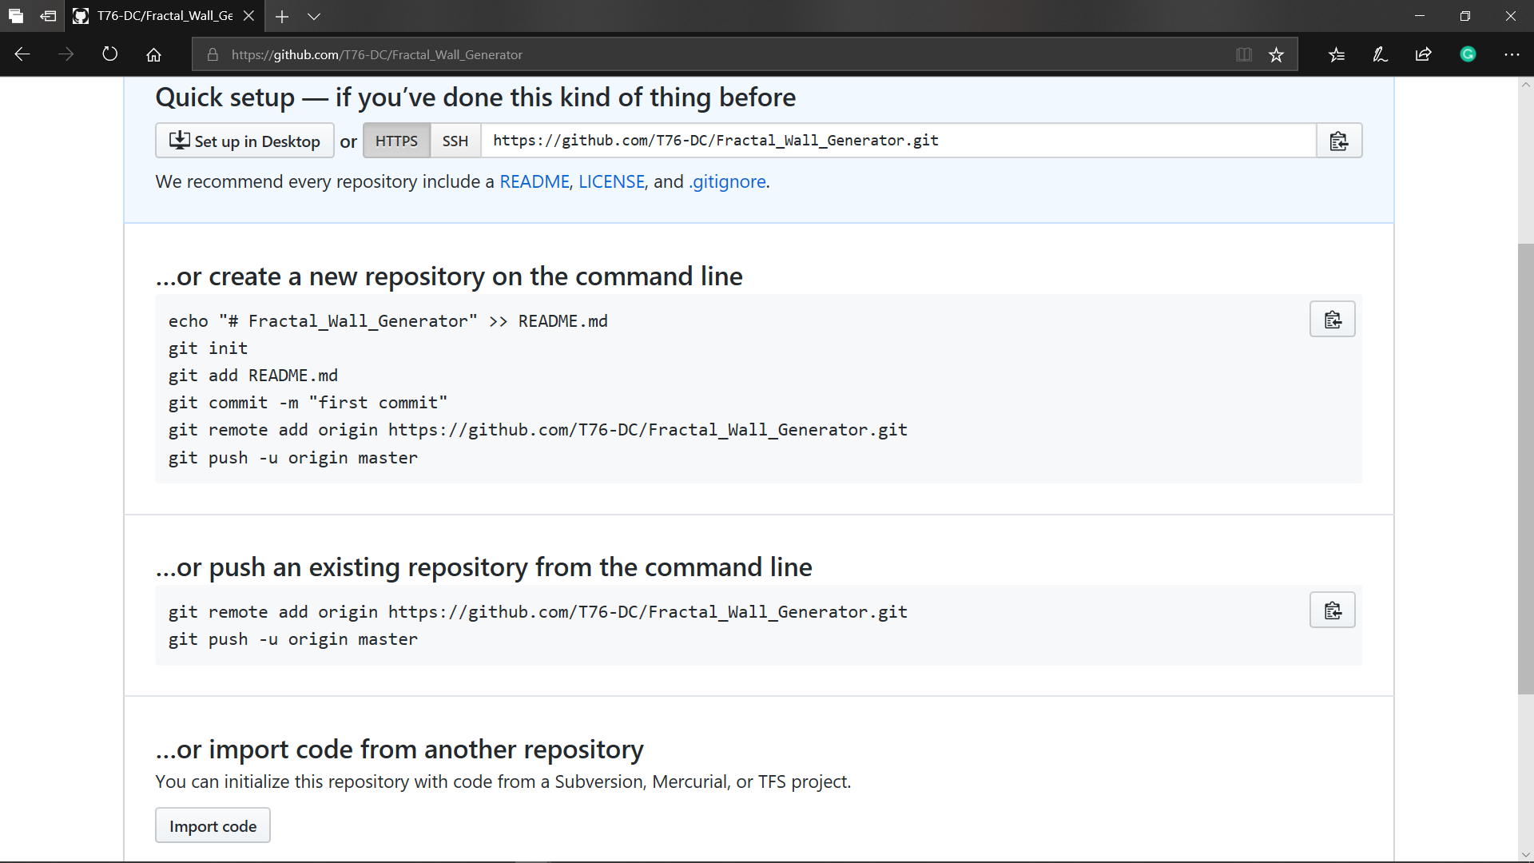Copy the push existing repository commands
The image size is (1534, 863).
coord(1332,610)
